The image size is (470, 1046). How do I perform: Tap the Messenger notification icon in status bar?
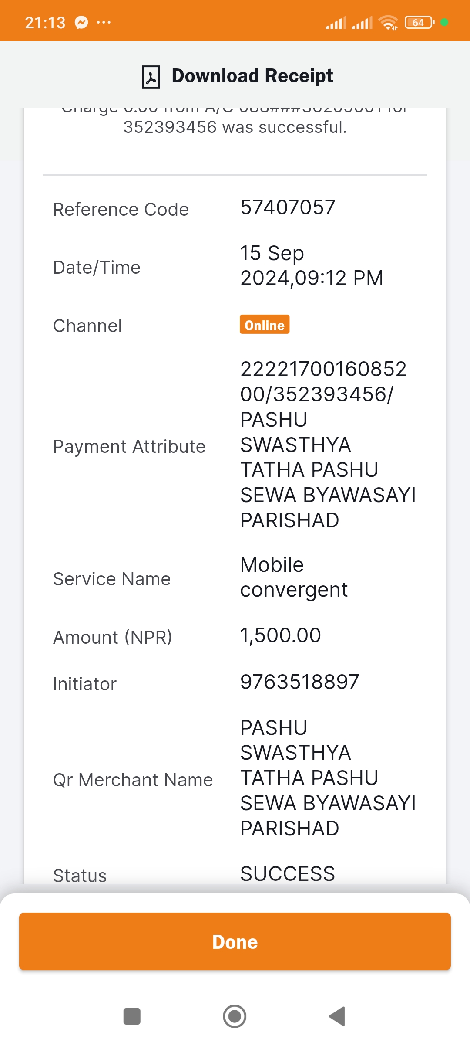point(81,22)
